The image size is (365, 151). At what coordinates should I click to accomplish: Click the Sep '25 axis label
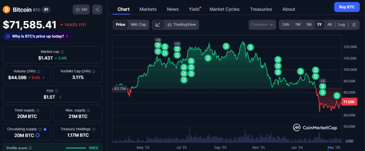[220, 147]
